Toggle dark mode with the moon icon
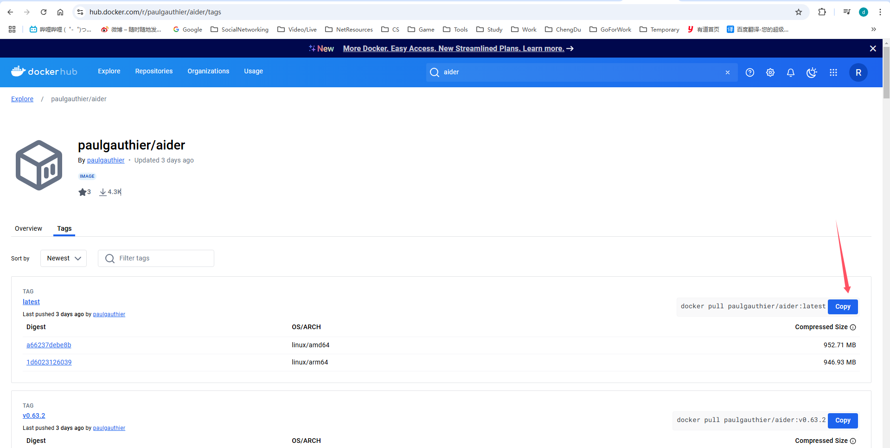Image resolution: width=890 pixels, height=448 pixels. tap(812, 72)
